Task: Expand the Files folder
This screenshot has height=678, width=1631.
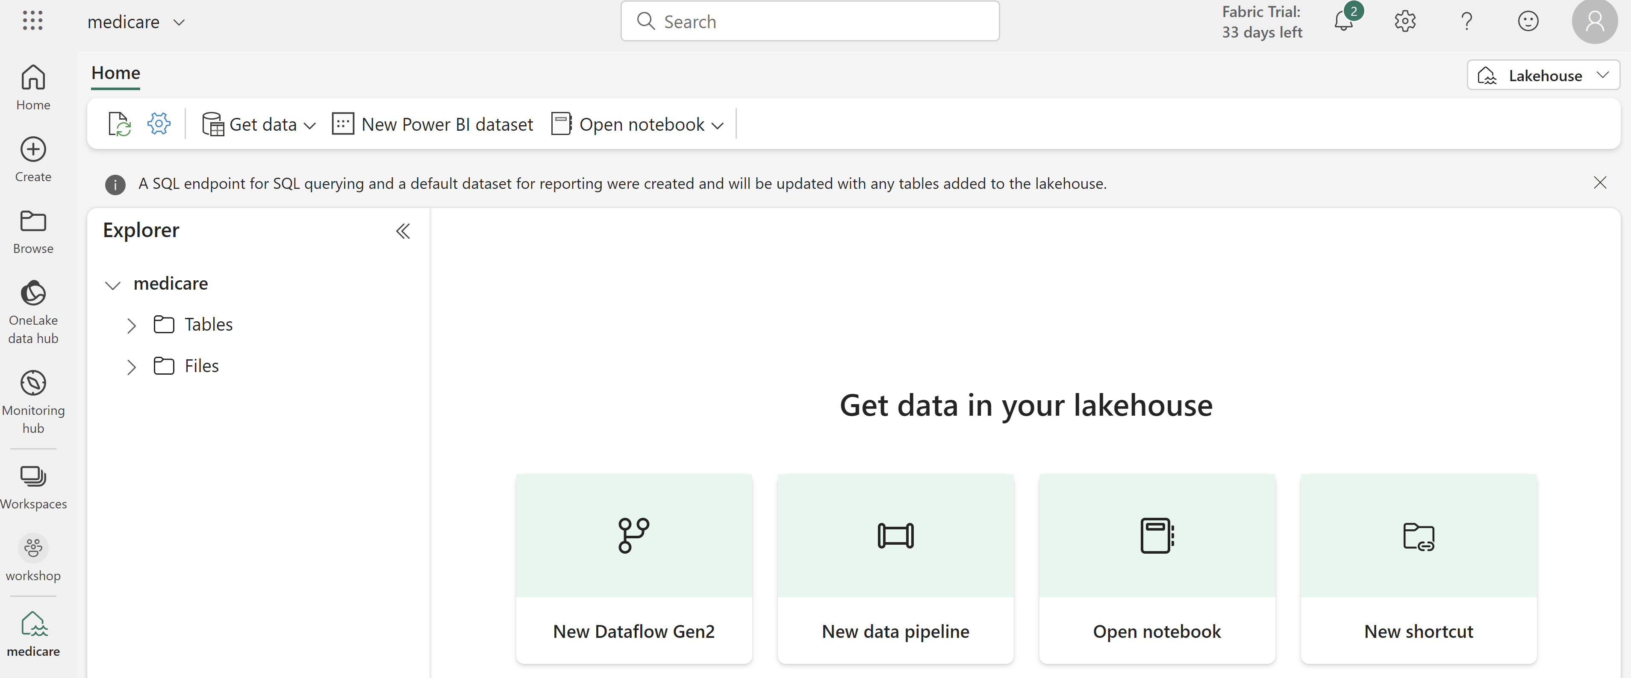Action: pyautogui.click(x=131, y=367)
